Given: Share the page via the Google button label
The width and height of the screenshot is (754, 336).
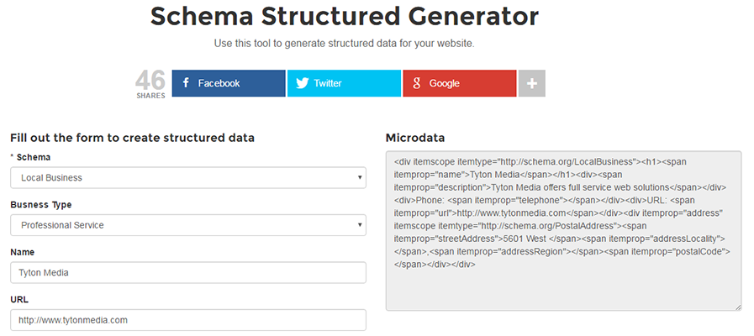Looking at the screenshot, I should [x=444, y=83].
